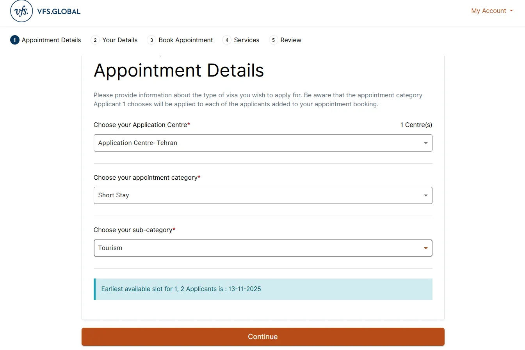The image size is (525, 350).
Task: Click the large Appointment Details heading
Action: click(179, 71)
